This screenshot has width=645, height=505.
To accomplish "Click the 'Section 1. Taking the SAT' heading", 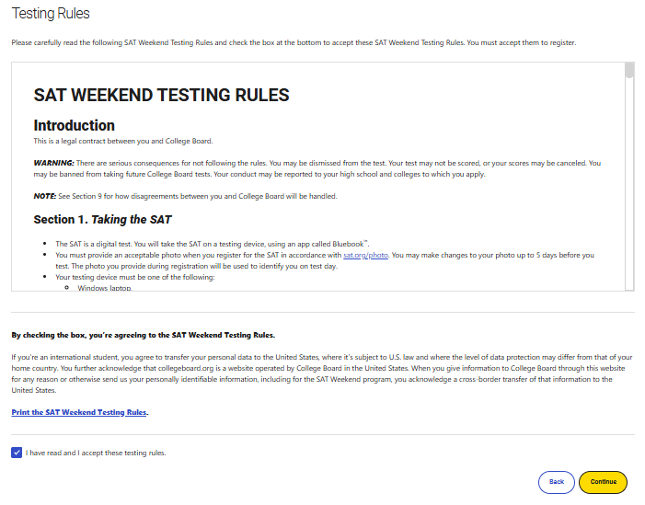I will click(102, 220).
